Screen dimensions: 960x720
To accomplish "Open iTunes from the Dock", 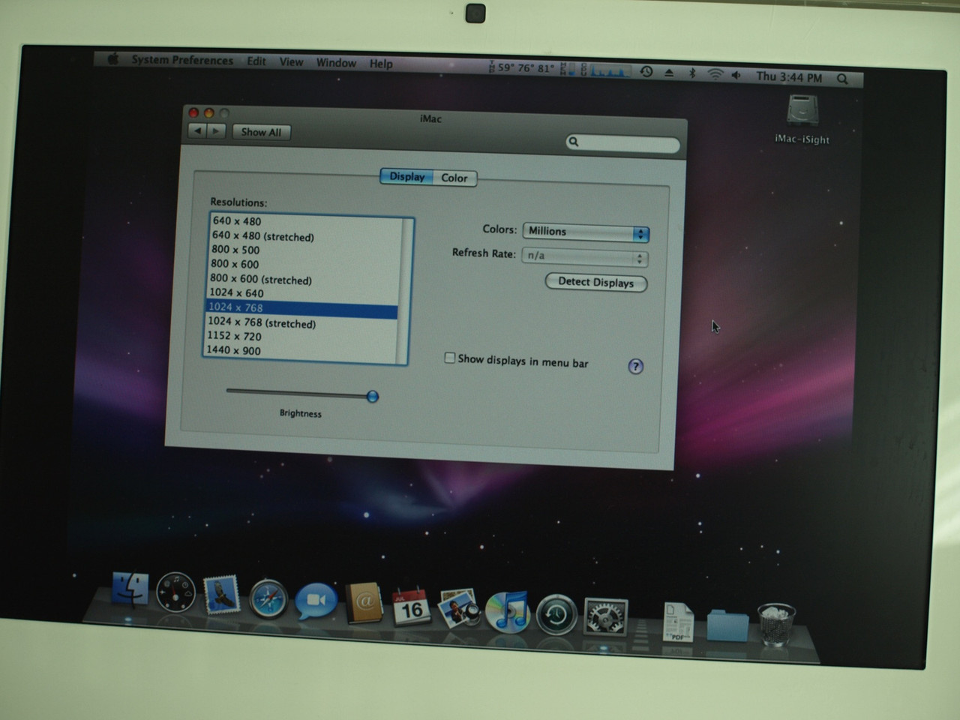I will 507,611.
